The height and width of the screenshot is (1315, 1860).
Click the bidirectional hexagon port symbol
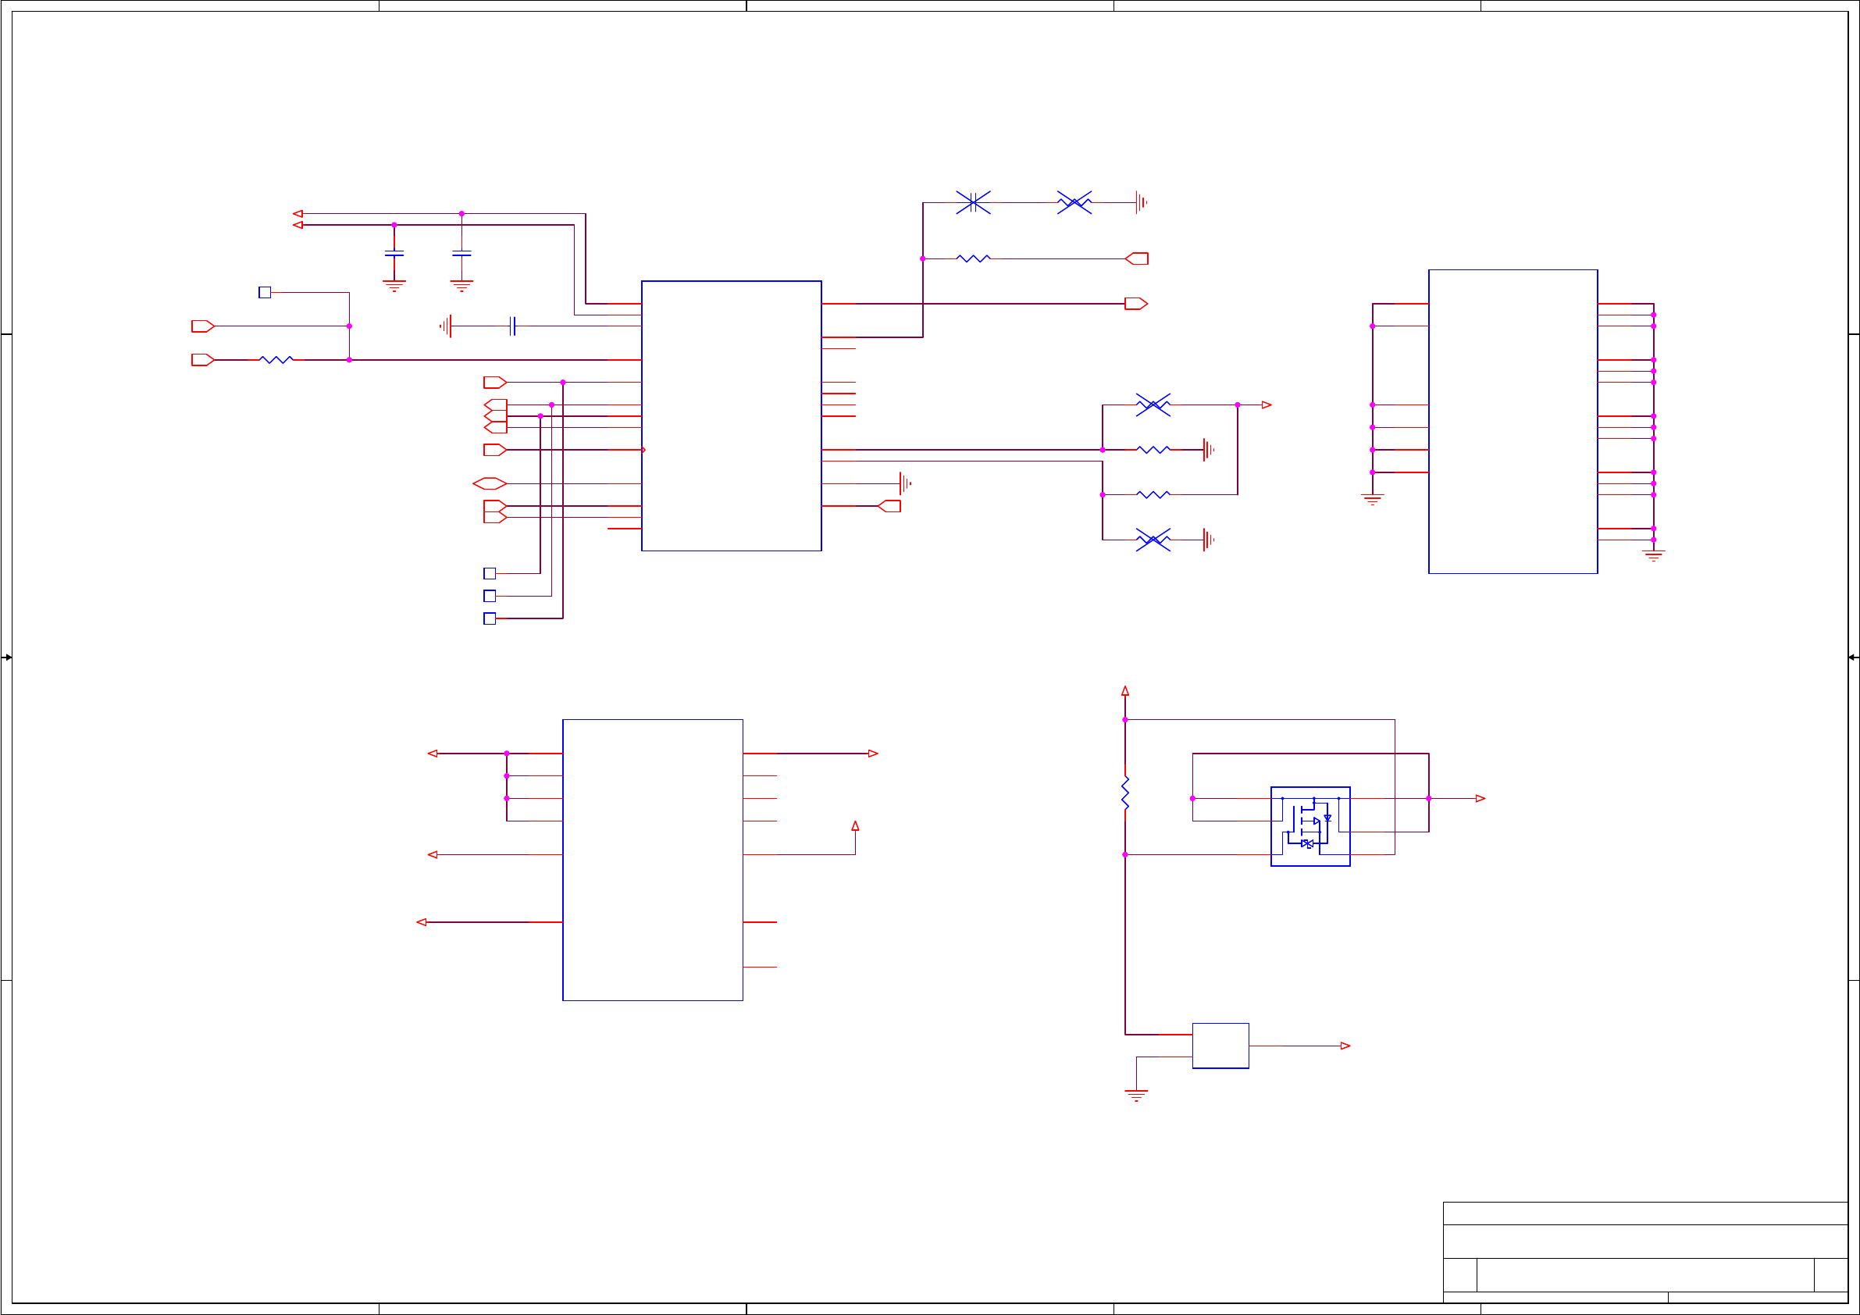[x=490, y=483]
